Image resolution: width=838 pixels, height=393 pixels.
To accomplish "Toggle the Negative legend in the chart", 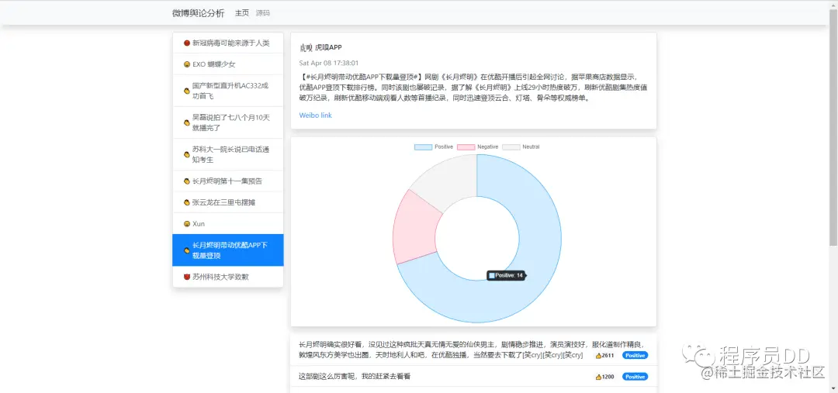I will (477, 147).
